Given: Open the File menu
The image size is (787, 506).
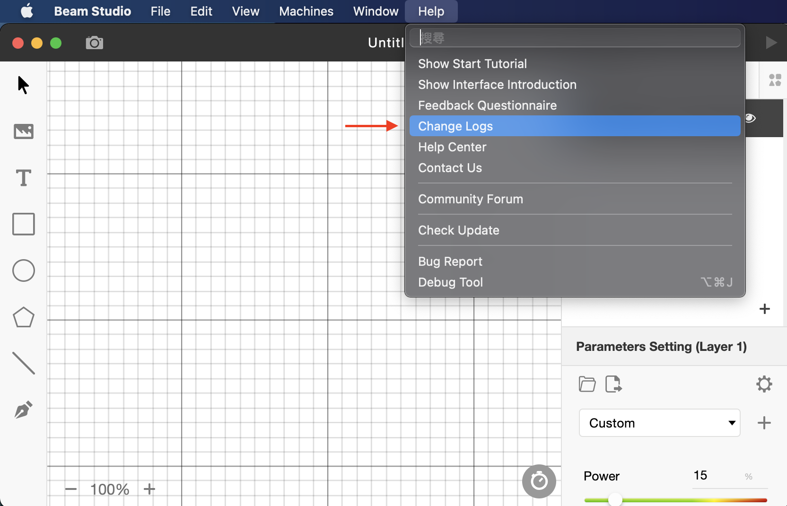Looking at the screenshot, I should (x=161, y=11).
